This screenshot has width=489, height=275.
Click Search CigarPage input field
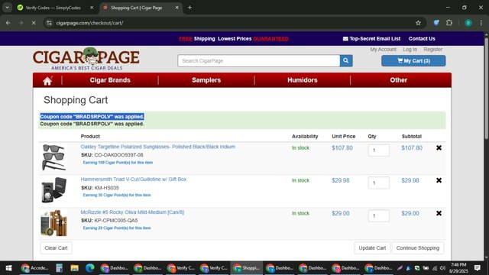258,61
